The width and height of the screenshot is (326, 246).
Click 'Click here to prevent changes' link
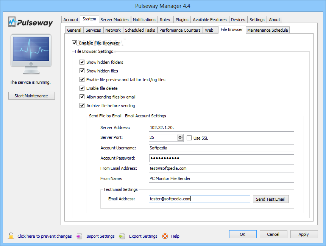click(x=45, y=236)
